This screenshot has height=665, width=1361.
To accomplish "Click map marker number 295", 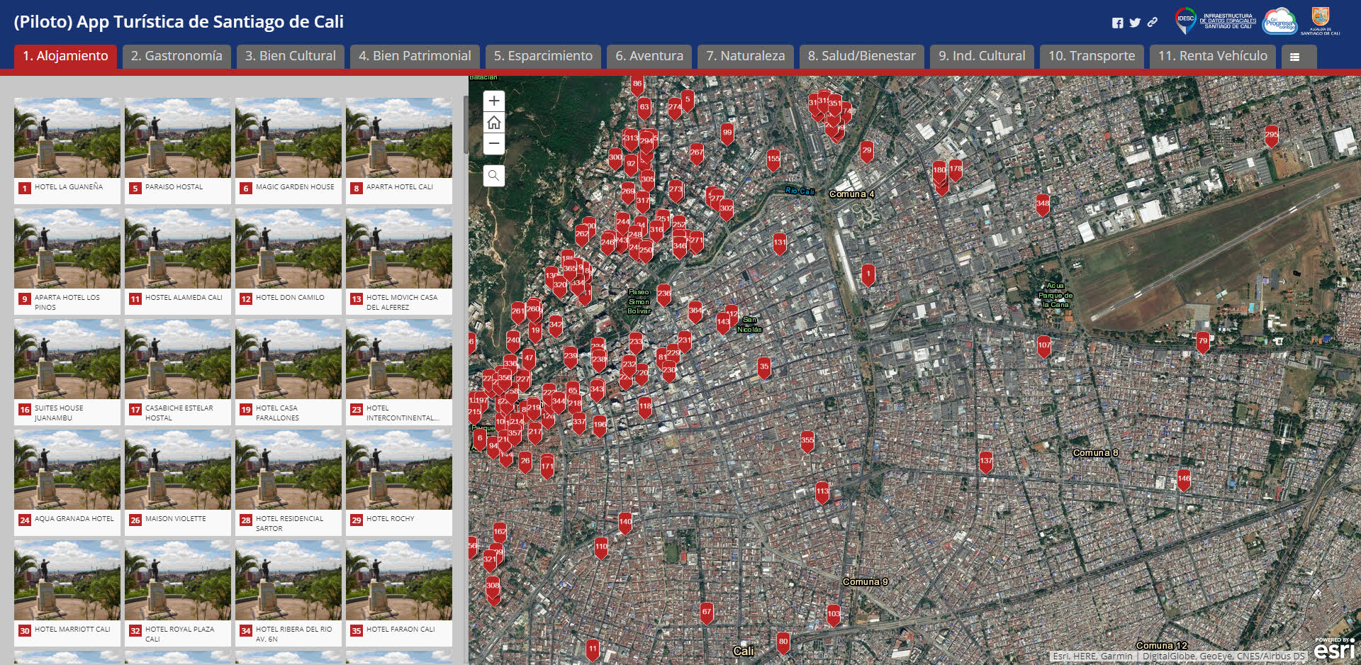I will [1272, 135].
